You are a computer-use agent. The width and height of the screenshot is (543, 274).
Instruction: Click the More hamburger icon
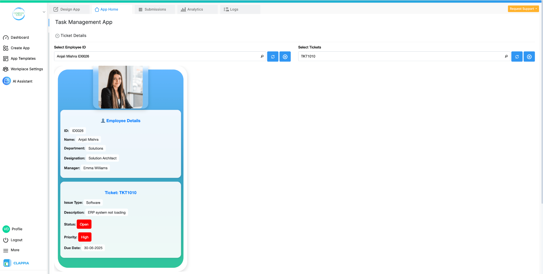[6, 250]
